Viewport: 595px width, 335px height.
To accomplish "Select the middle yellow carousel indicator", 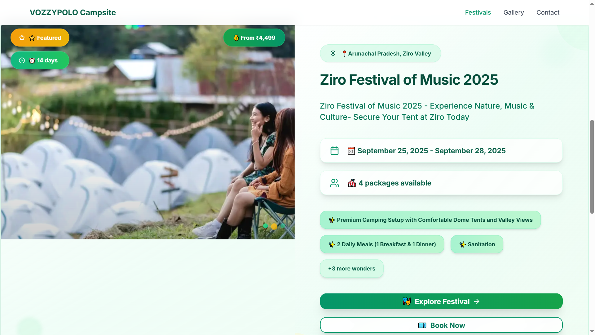I will coord(274,227).
